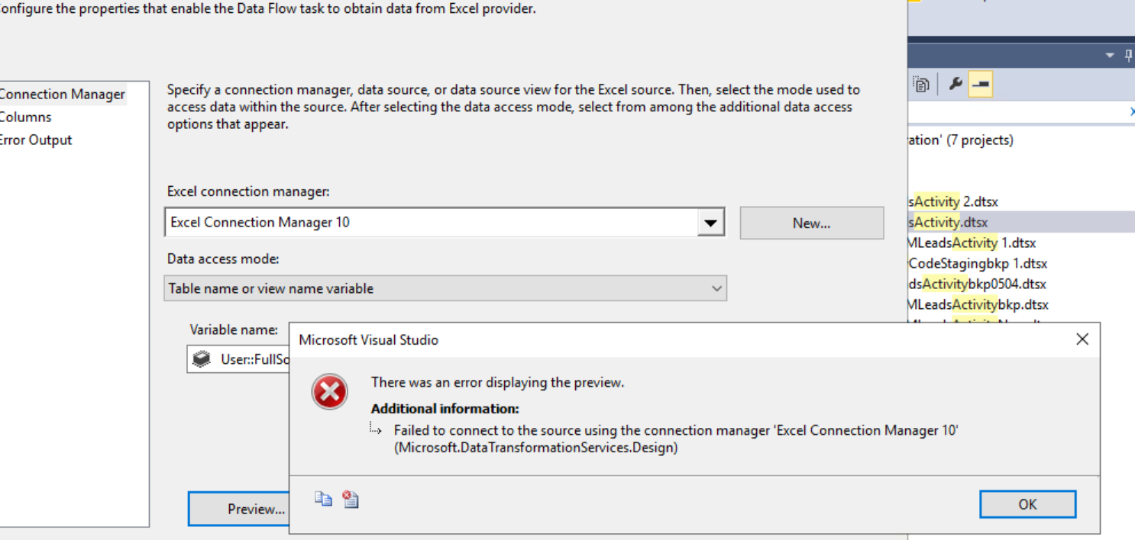Open the Solution Explorer window options arrow
The height and width of the screenshot is (540, 1135).
1110,56
